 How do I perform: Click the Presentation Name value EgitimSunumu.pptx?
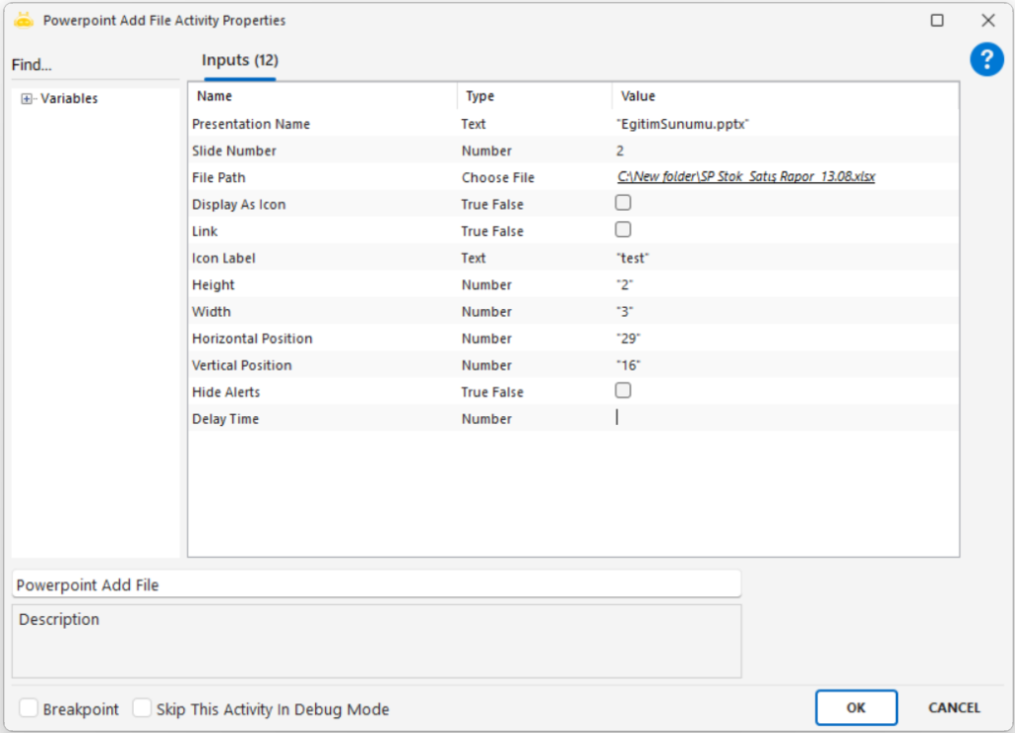(682, 124)
